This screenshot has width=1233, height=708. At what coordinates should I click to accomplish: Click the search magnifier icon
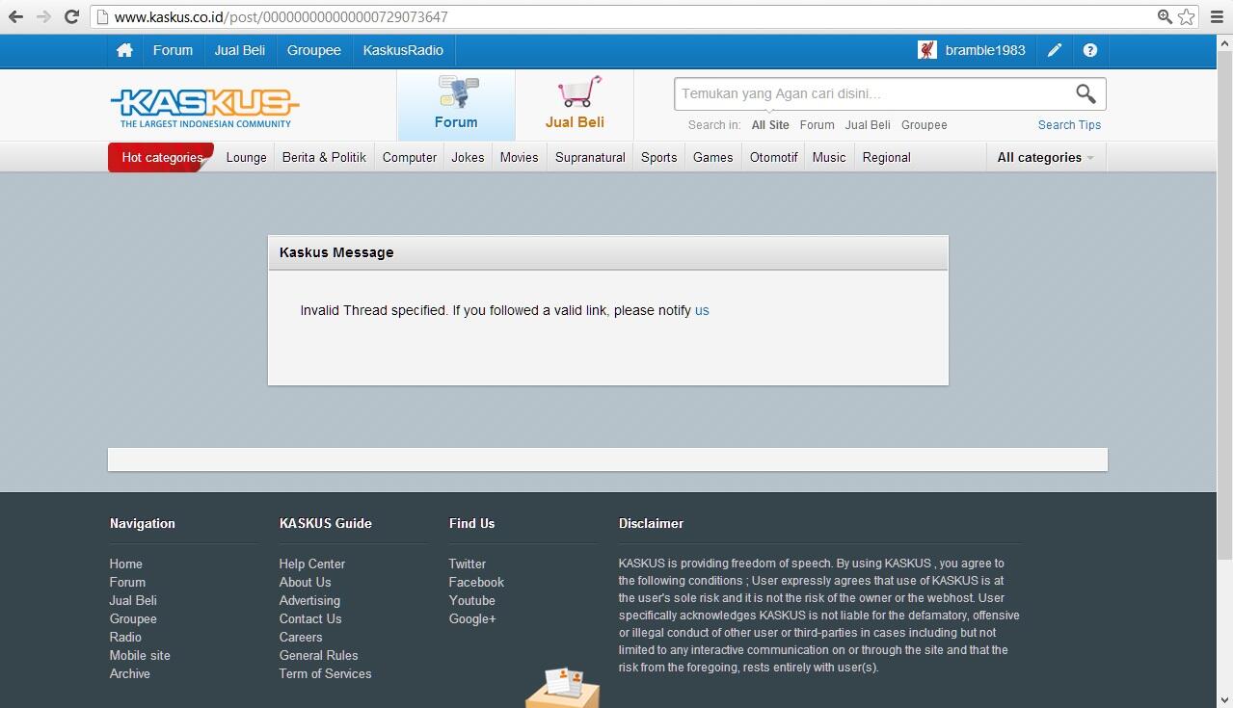[x=1086, y=93]
